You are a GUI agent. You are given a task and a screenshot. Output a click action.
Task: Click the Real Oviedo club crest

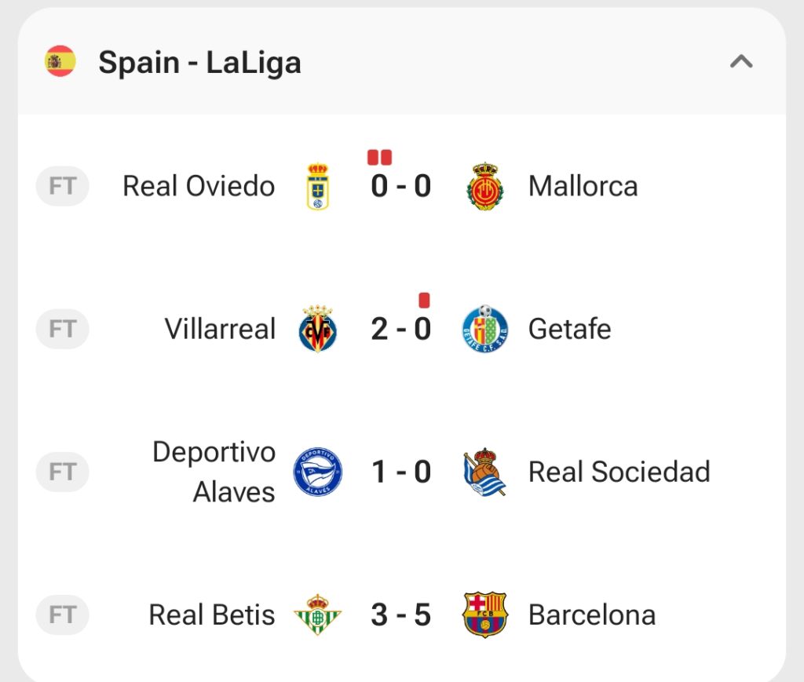click(318, 187)
